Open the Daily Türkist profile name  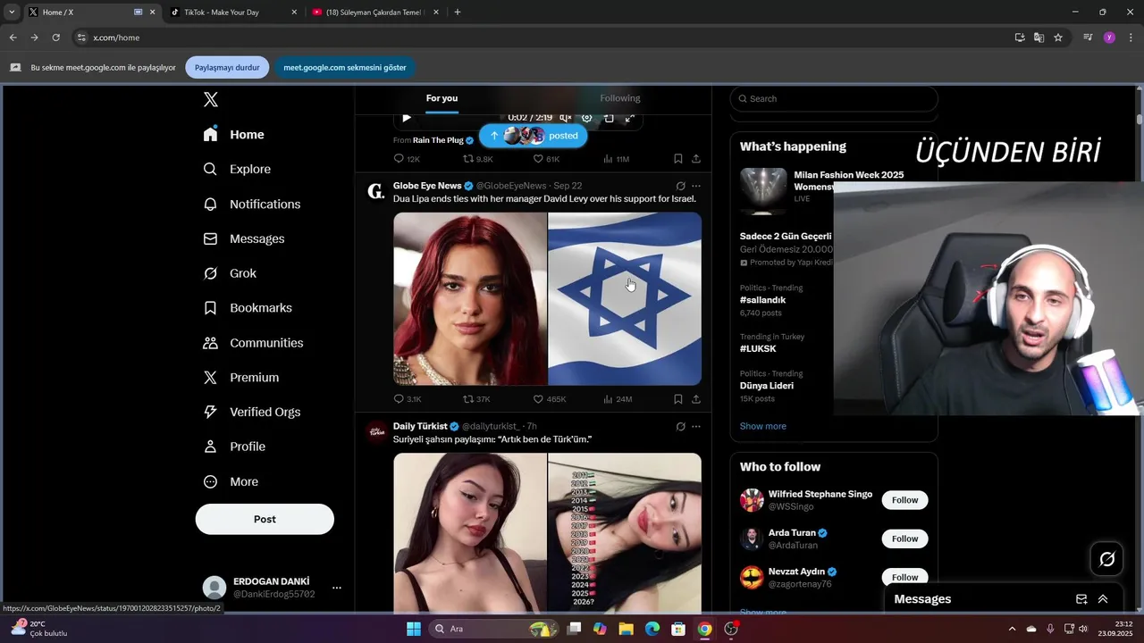(420, 426)
